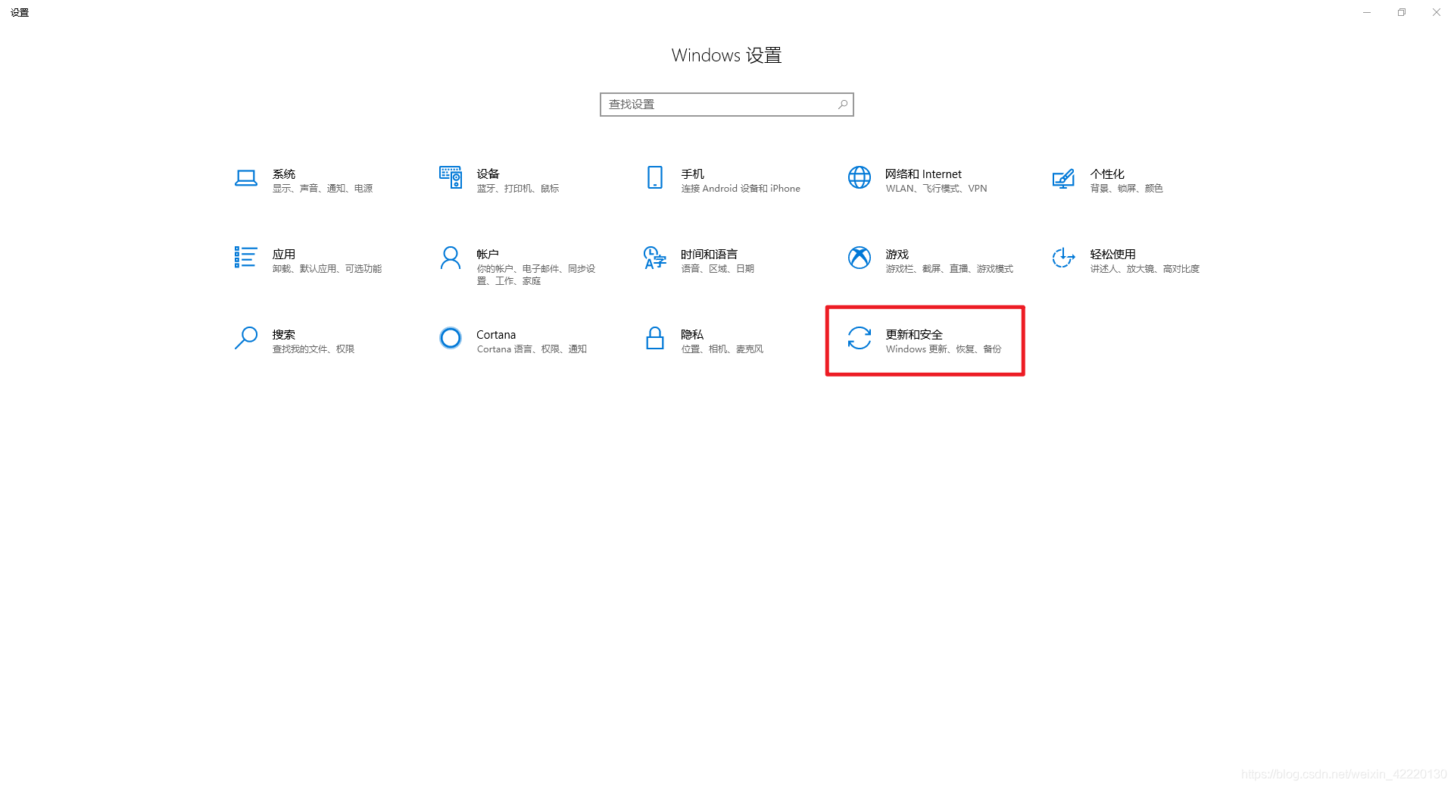Viewport: 1454px width, 788px height.
Task: Click the 轻松使用 accessibility icon
Action: coord(1064,258)
